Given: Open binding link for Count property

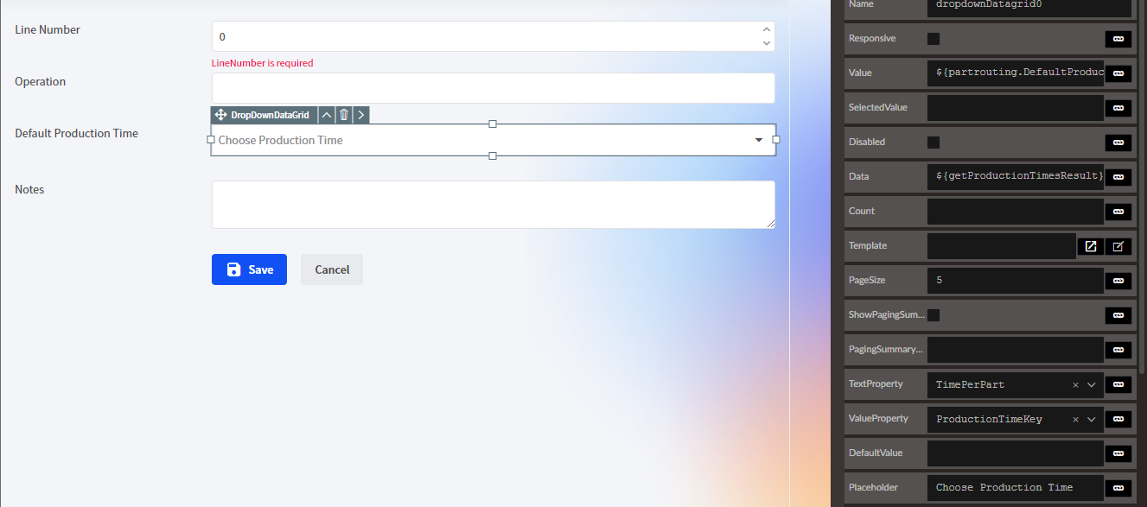Looking at the screenshot, I should pyautogui.click(x=1118, y=212).
